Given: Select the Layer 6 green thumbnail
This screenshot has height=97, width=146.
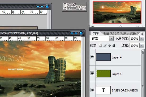Looking at the screenshot, I should [x=103, y=74].
